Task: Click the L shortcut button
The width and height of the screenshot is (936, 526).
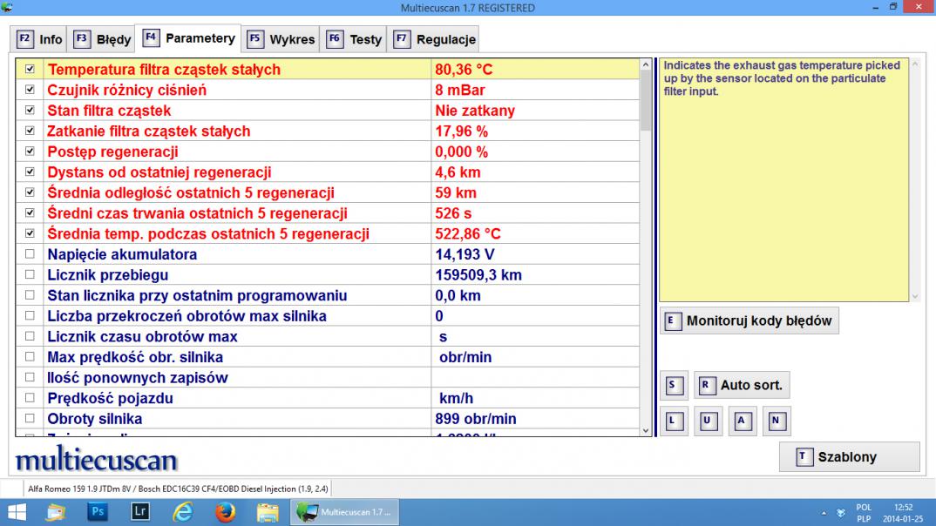Action: [x=672, y=421]
